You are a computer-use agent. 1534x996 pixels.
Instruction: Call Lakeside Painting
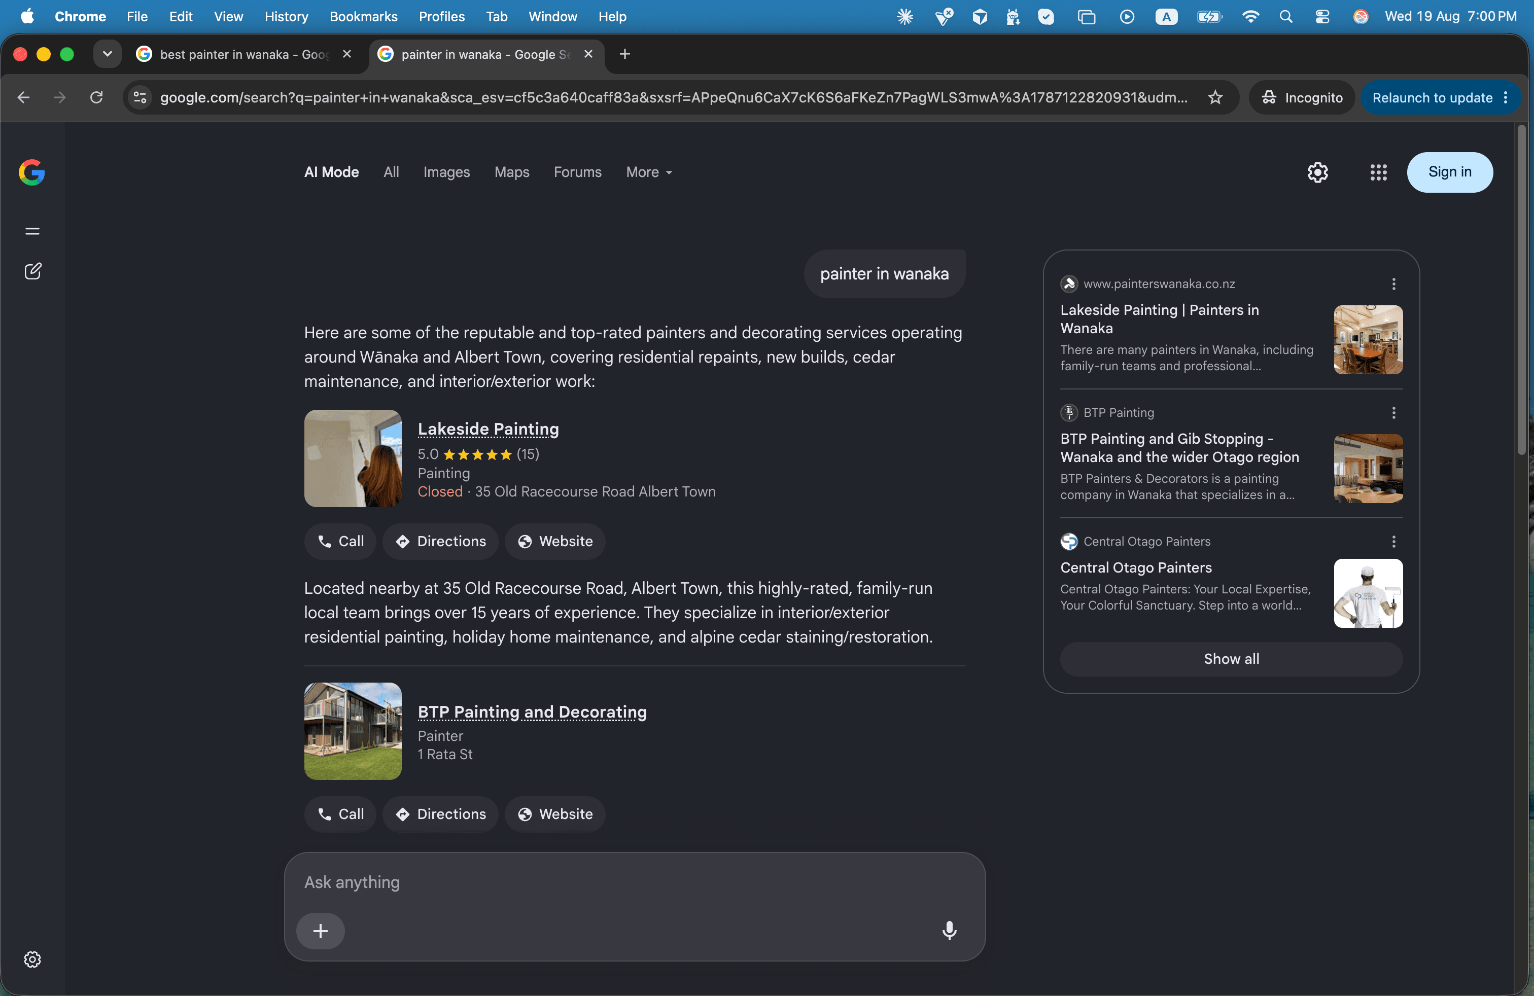point(340,541)
